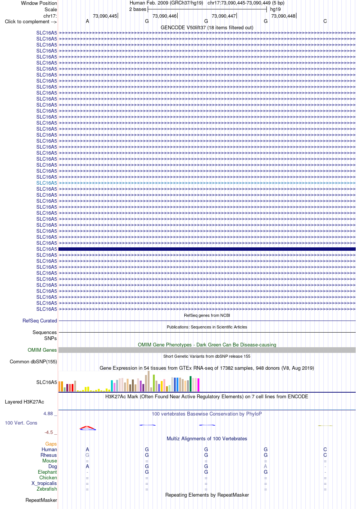Click the 'hg19' label next to scale bar
This screenshot has width=356, height=509.
pyautogui.click(x=275, y=9)
